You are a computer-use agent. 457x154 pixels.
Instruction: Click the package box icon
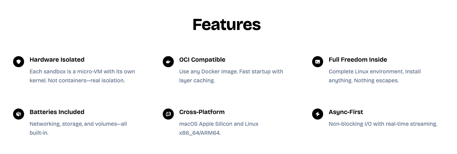pos(19,114)
